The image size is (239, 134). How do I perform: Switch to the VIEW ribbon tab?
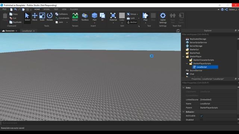[64, 9]
